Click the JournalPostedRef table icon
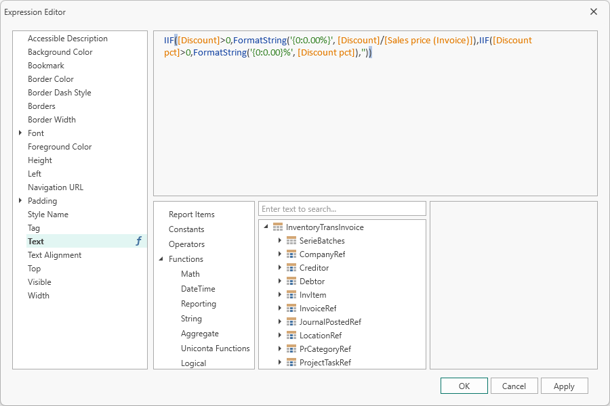The width and height of the screenshot is (610, 406). pyautogui.click(x=291, y=322)
